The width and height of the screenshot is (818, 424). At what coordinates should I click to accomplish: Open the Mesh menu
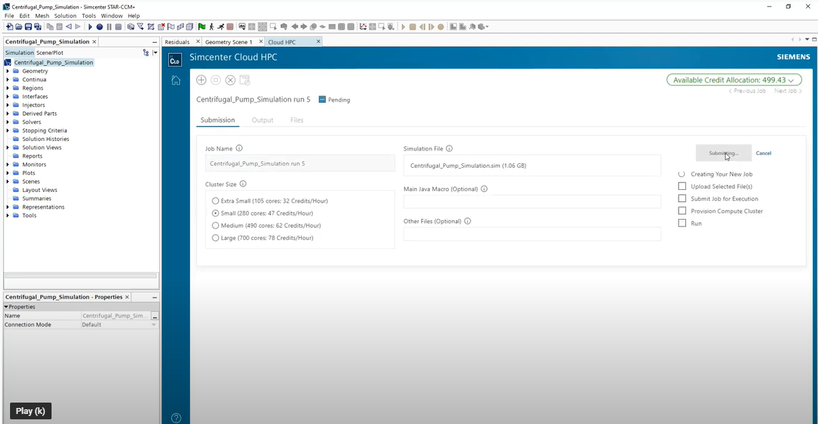click(x=42, y=15)
